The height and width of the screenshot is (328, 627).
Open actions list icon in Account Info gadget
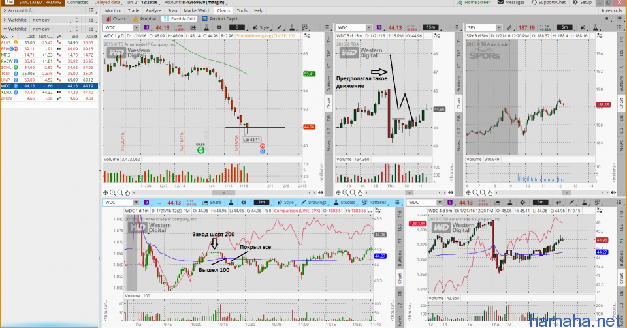(x=91, y=11)
